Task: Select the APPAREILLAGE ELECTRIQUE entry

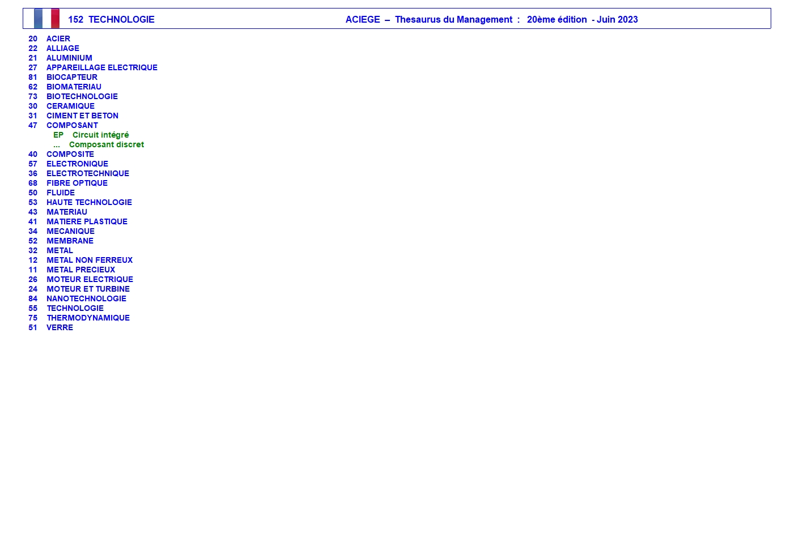Action: pyautogui.click(x=102, y=67)
